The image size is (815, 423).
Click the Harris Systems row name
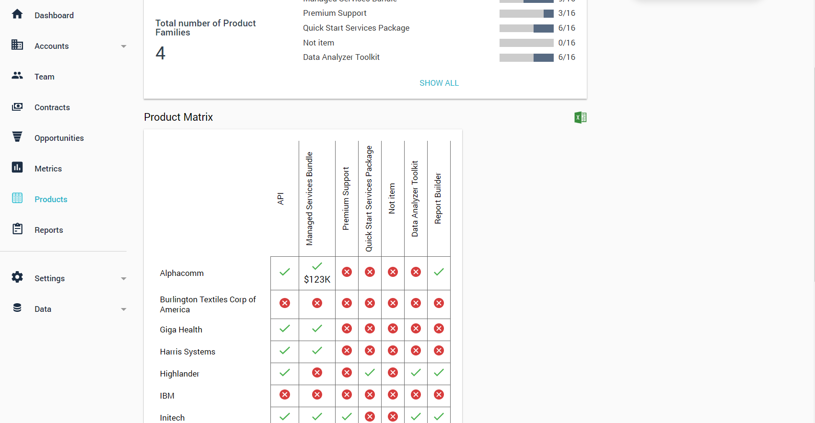tap(187, 352)
